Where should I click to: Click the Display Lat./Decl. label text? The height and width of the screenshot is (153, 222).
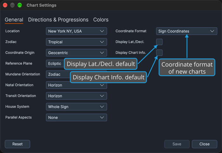[x=130, y=42]
